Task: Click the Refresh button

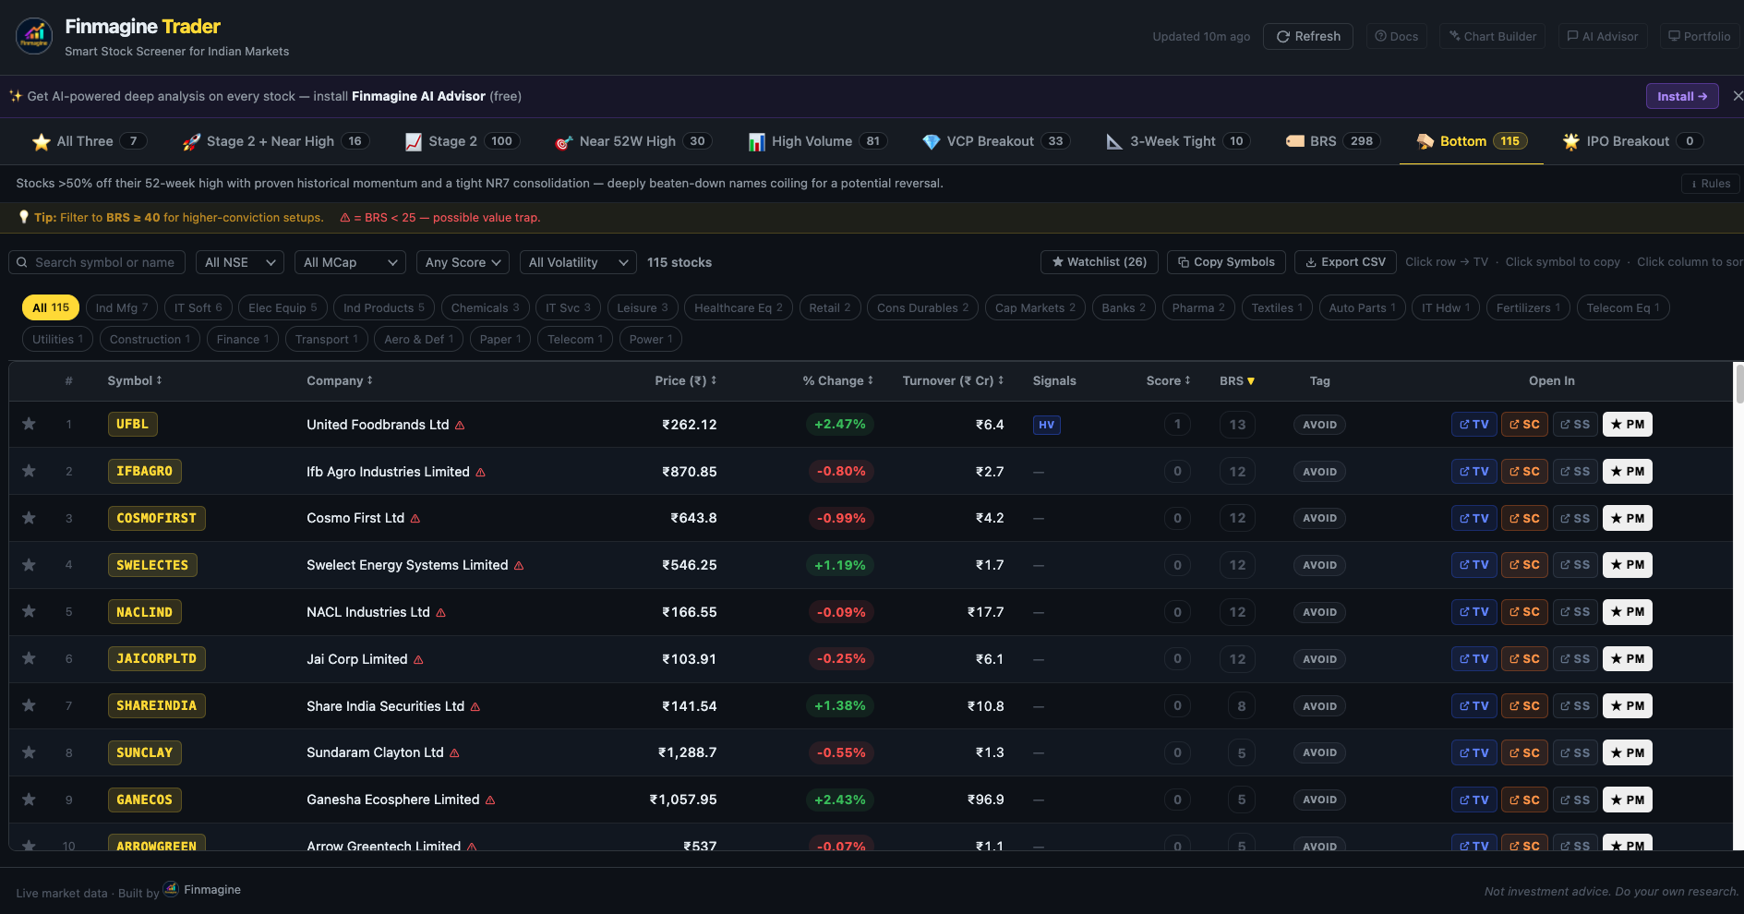Action: pyautogui.click(x=1307, y=37)
